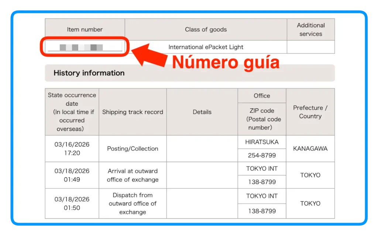Viewport: 378px width, 236px height.
Task: Click the 03/16/2026 17:20 date cell
Action: [72, 149]
